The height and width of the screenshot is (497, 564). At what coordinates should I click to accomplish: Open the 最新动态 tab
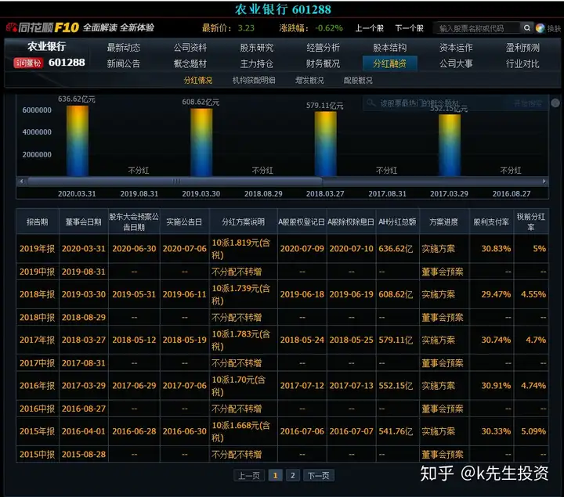(x=124, y=48)
